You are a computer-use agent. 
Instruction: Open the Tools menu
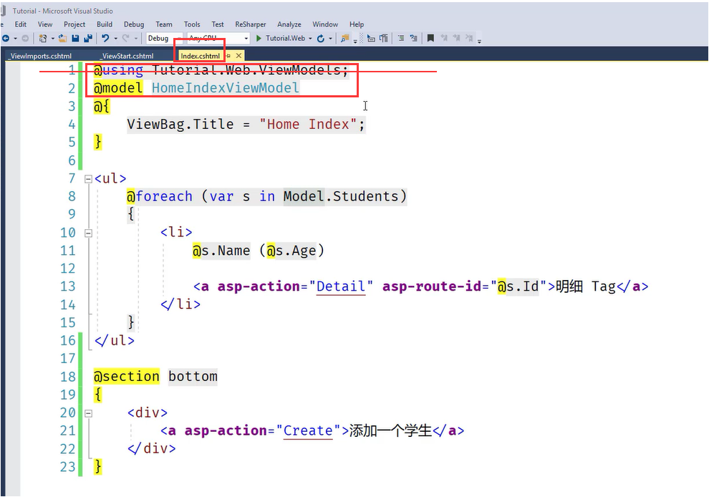(192, 24)
